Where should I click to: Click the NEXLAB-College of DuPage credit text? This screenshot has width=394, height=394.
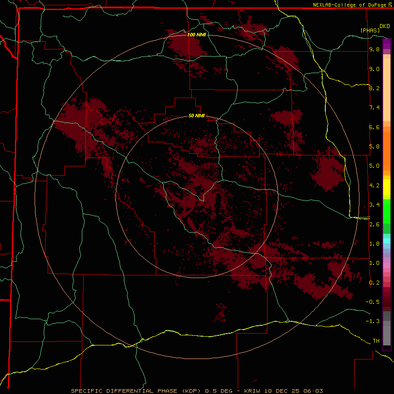point(350,5)
